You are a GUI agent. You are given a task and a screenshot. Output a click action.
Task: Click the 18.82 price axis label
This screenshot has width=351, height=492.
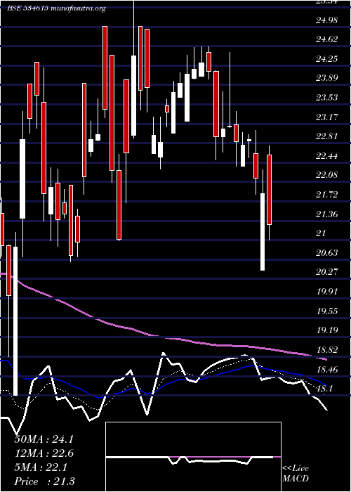point(326,350)
